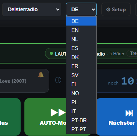
Task: Choose PL from the language list
Action: (x=81, y=102)
